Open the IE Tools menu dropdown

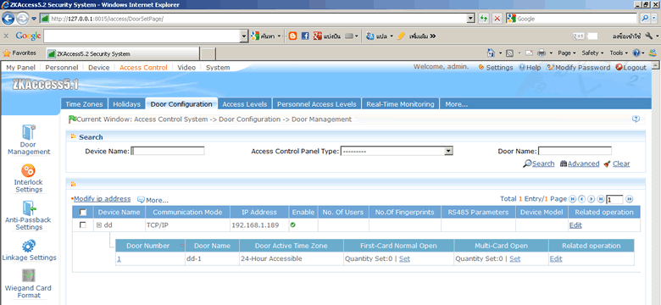[x=619, y=53]
